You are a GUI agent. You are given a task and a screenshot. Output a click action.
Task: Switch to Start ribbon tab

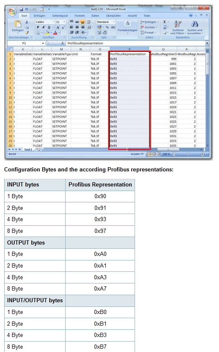(24, 16)
